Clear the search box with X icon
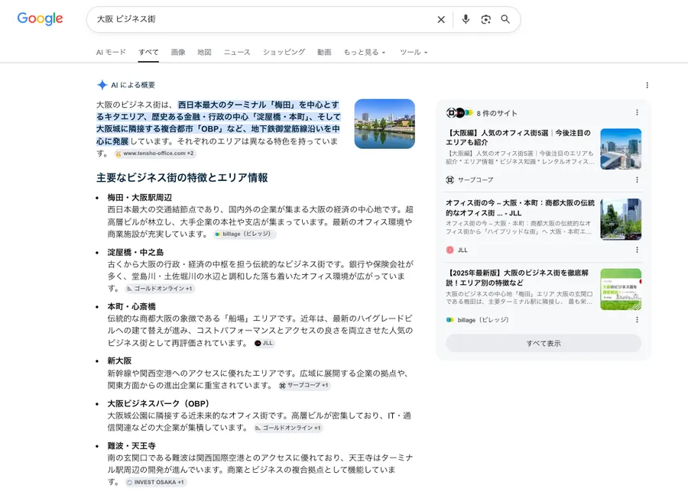This screenshot has width=688, height=498. pos(441,19)
